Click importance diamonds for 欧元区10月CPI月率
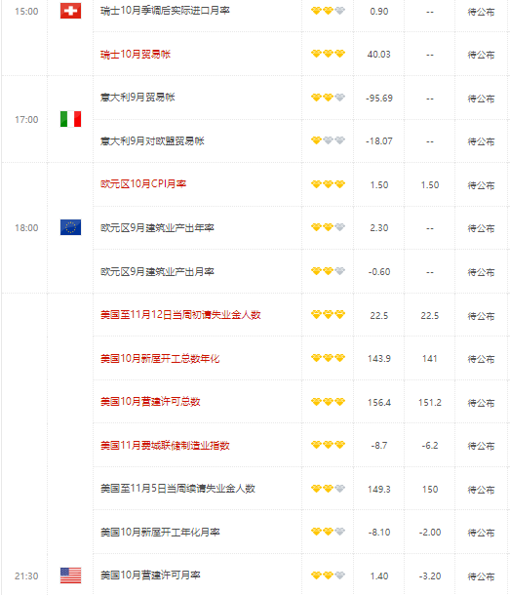510x595 pixels. [x=328, y=184]
